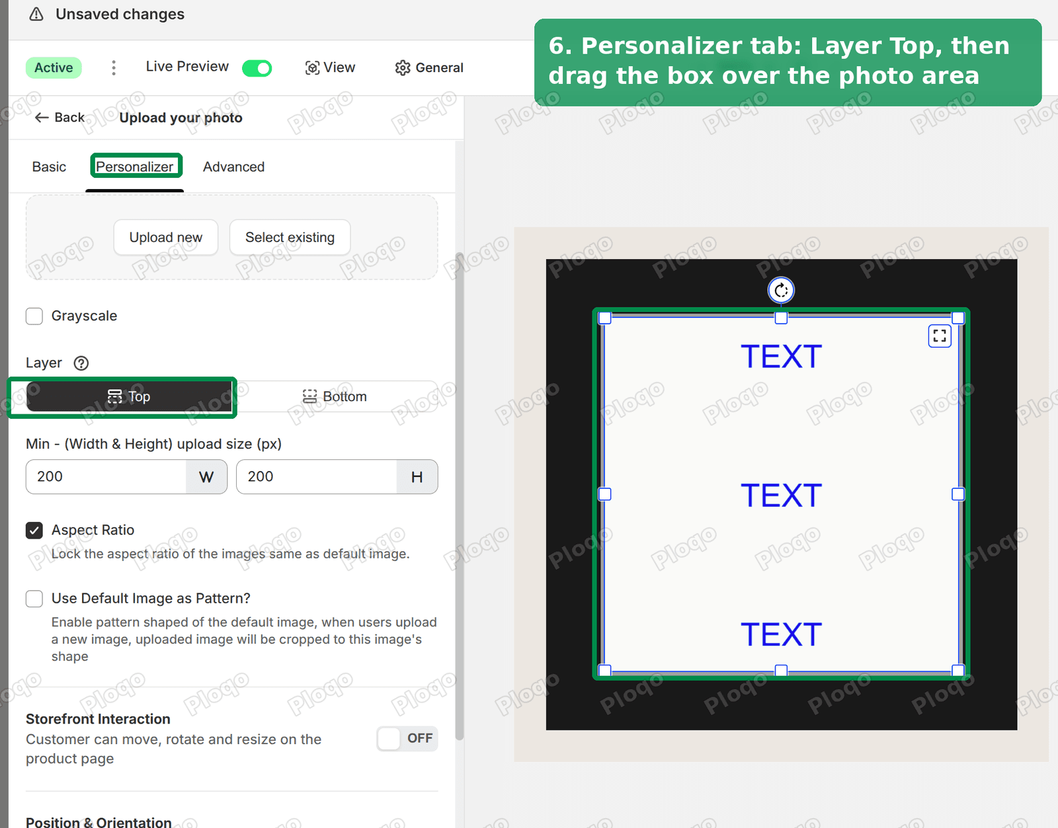Image resolution: width=1058 pixels, height=828 pixels.
Task: Click the top-right corner resize handle
Action: click(x=957, y=318)
